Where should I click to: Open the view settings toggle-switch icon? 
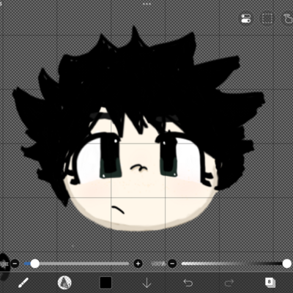pos(246,18)
